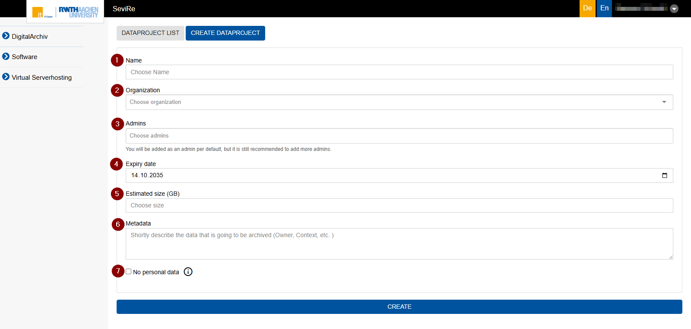
Task: Switch language to German (De)
Action: point(587,8)
